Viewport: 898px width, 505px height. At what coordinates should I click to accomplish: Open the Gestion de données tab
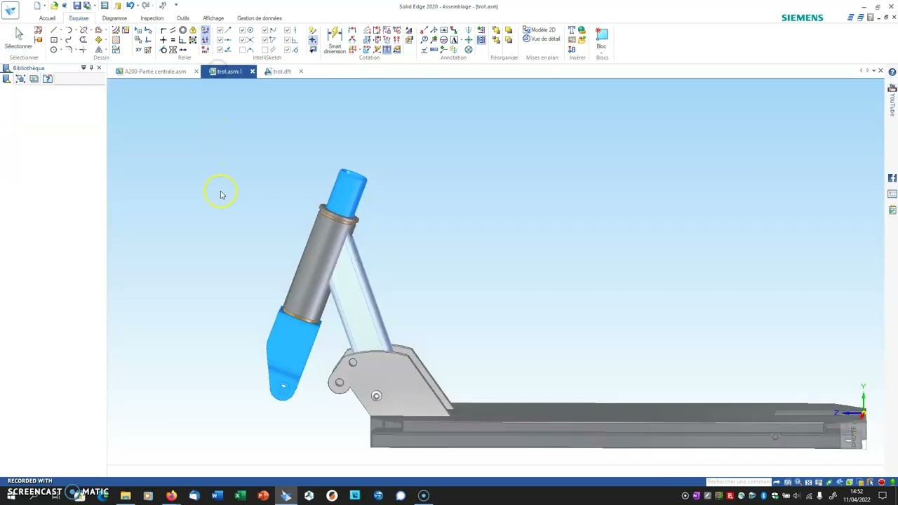coord(260,18)
